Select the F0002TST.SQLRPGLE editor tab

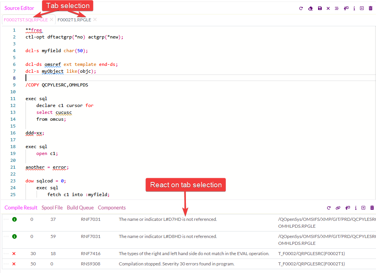(x=26, y=20)
